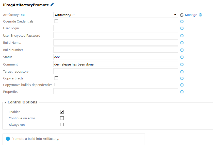Viewport: 213px width, 153px height.
Task: Click the User Encrypted Password field
Action: click(x=116, y=35)
